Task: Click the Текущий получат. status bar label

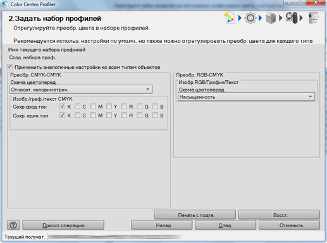Action: point(25,237)
